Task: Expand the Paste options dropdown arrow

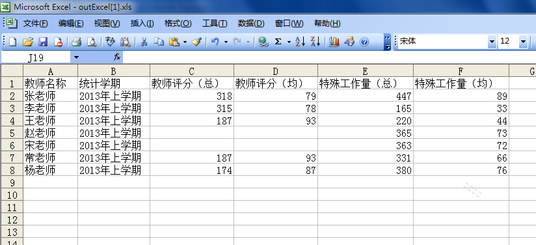Action: [185, 42]
